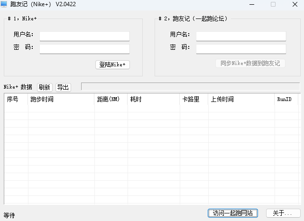Click the # 2, 跑友记（一起跑论坛）group title
The image size is (304, 221).
[193, 18]
